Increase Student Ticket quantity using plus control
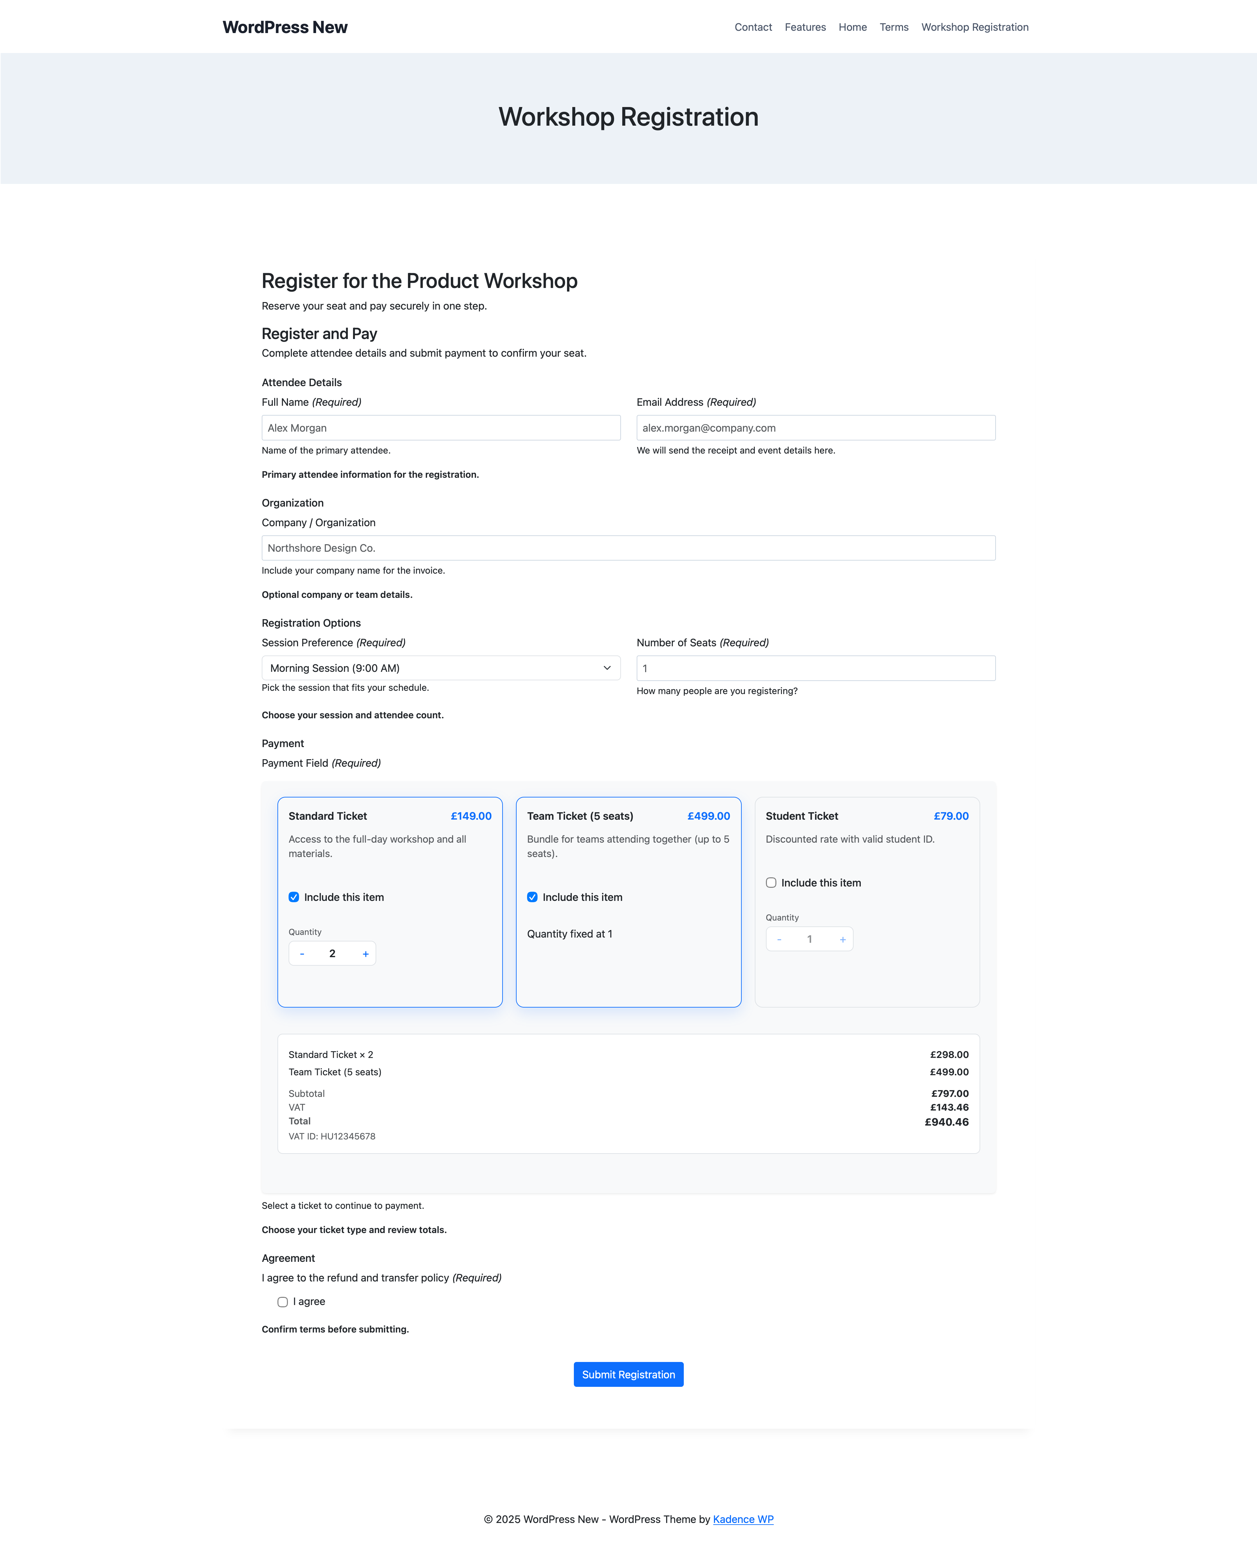Viewport: 1257px width, 1557px height. pos(842,939)
